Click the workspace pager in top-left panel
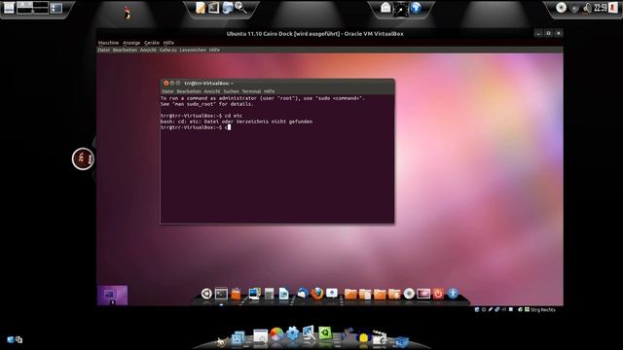 pyautogui.click(x=32, y=8)
